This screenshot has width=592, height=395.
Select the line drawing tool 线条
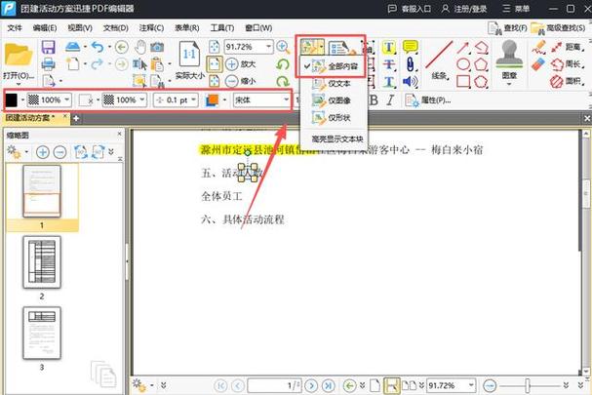[x=439, y=60]
